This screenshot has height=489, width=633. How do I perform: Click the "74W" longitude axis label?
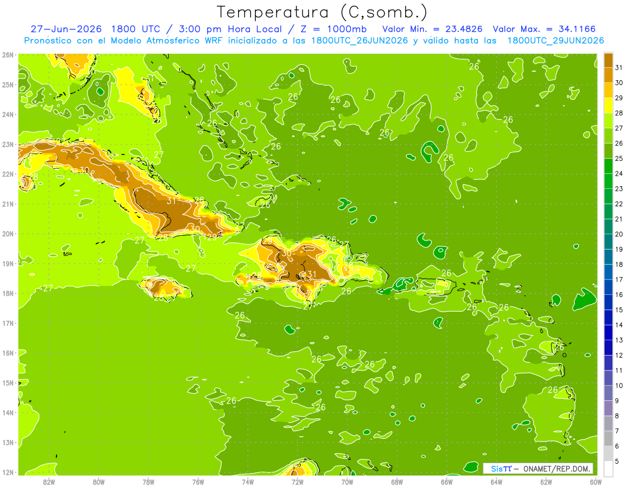click(x=248, y=482)
